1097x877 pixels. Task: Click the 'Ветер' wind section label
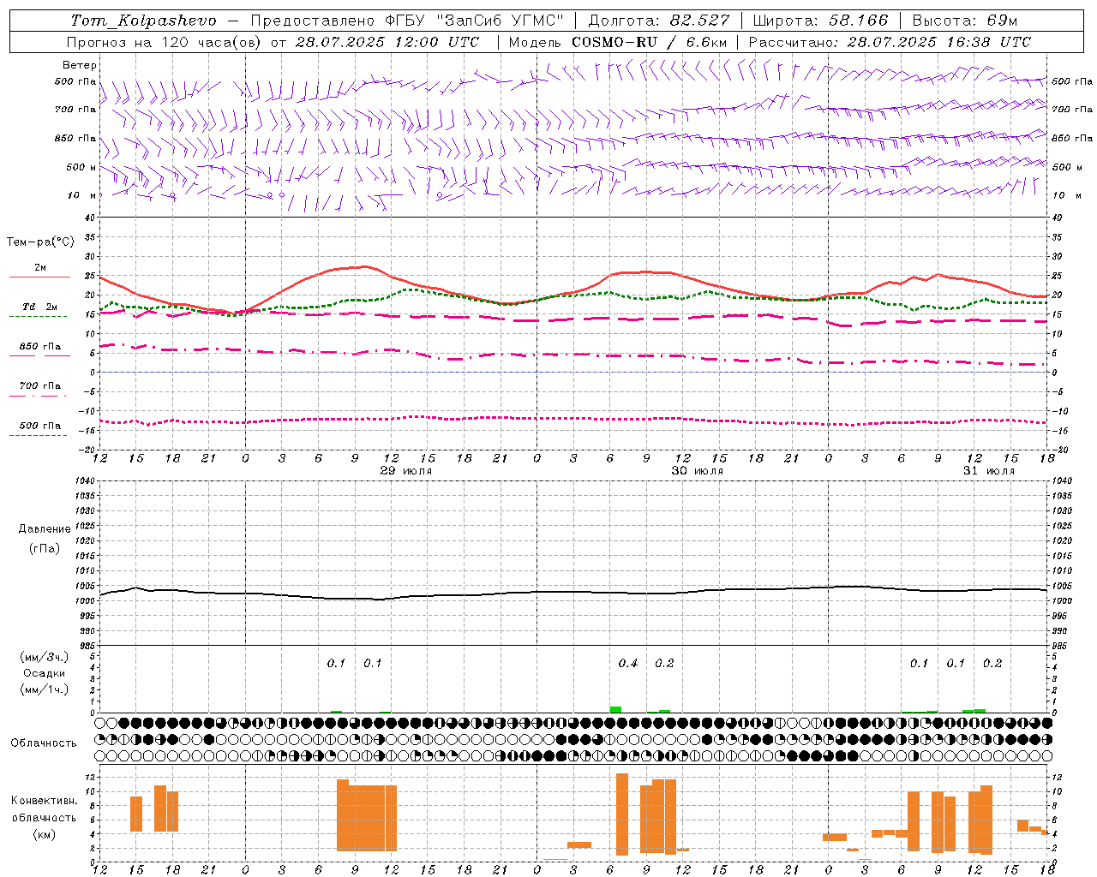[x=80, y=65]
